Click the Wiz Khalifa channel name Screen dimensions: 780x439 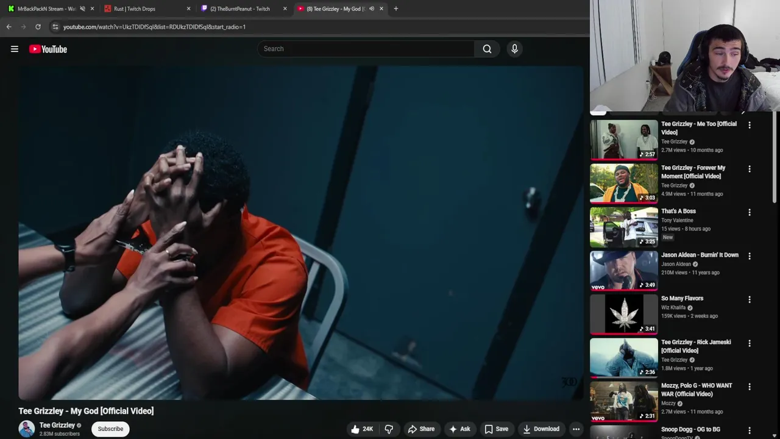pyautogui.click(x=673, y=307)
